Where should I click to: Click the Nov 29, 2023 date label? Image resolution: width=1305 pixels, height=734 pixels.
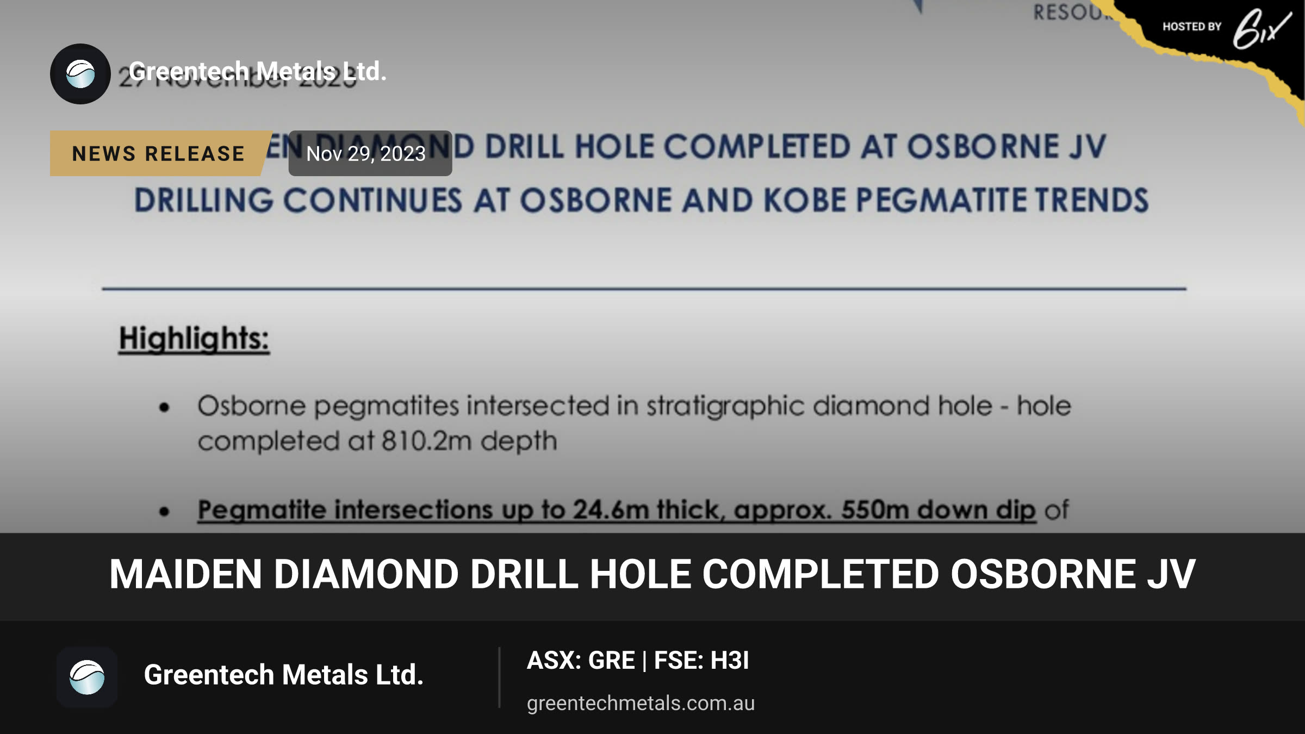click(x=370, y=153)
